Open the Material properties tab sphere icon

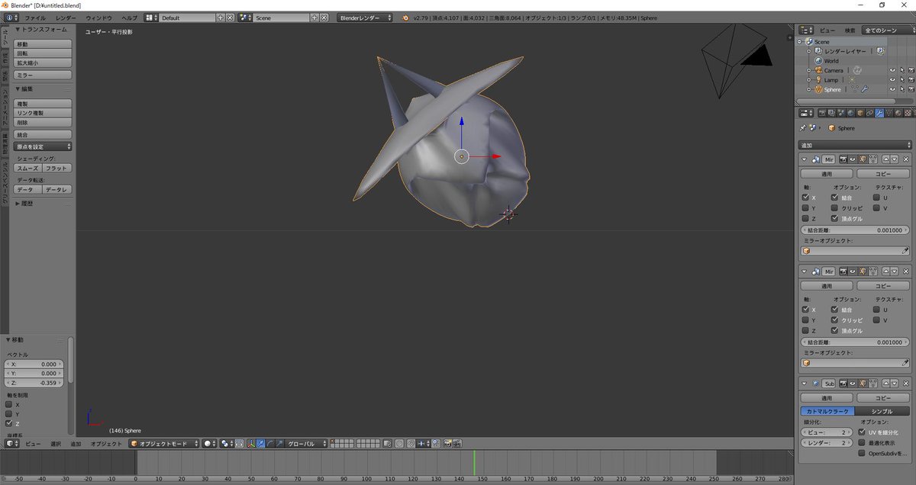[x=898, y=113]
